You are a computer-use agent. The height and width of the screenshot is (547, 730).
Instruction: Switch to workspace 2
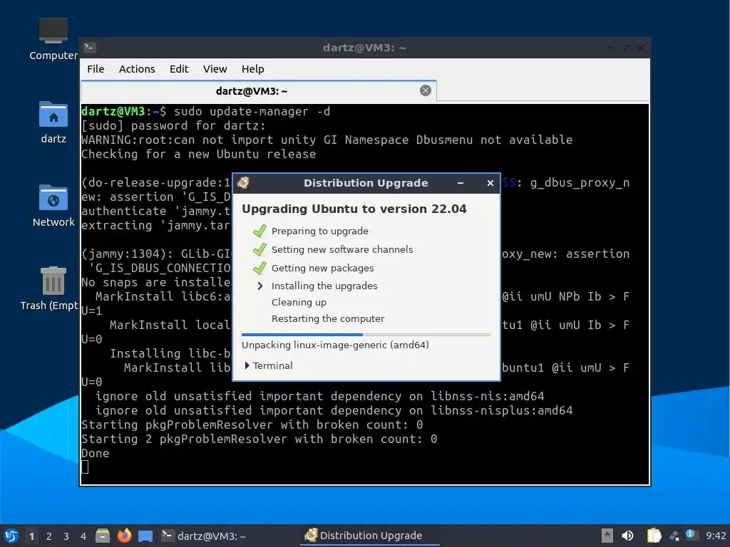point(49,536)
